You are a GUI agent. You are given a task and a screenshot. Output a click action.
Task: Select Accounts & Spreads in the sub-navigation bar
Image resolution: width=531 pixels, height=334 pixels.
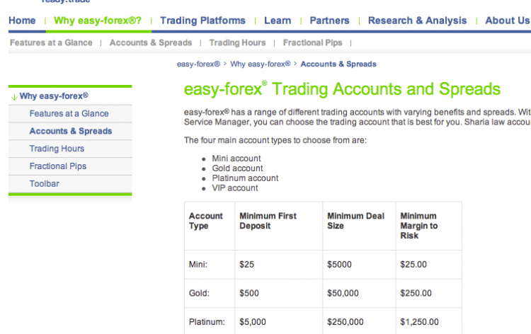click(x=151, y=42)
